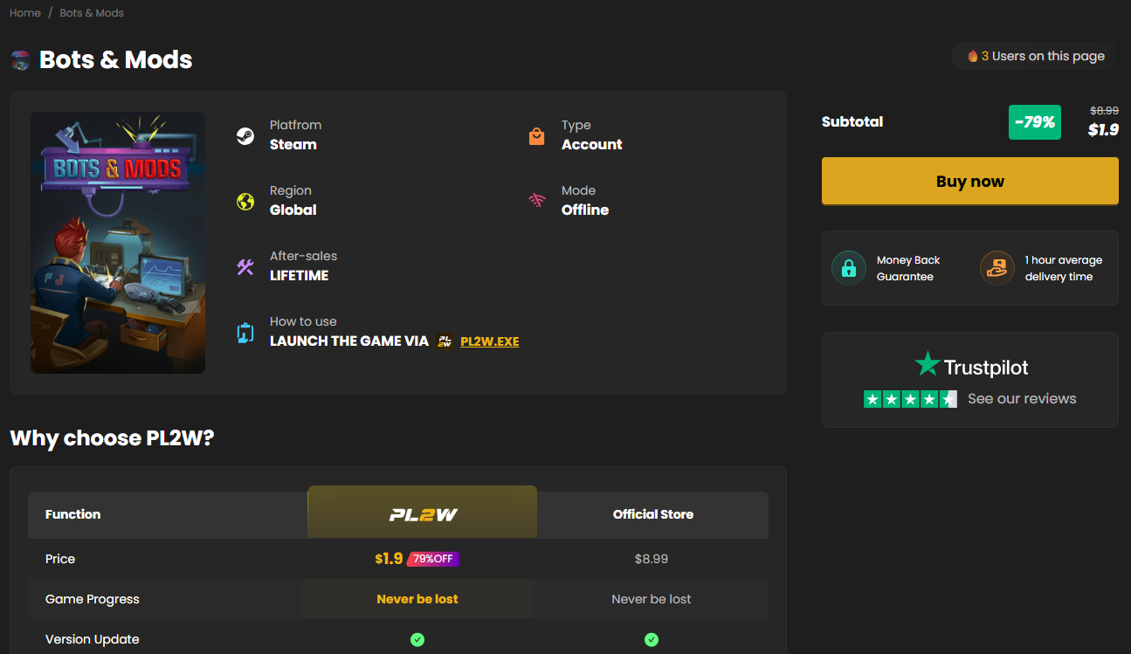Image resolution: width=1131 pixels, height=654 pixels.
Task: Click the LIFETIME after-sales value
Action: pos(300,276)
